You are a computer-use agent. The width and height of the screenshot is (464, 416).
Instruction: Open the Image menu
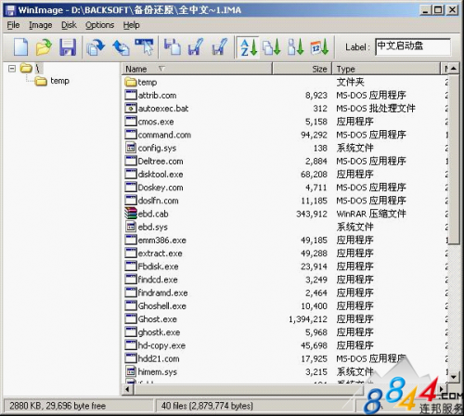click(x=41, y=25)
